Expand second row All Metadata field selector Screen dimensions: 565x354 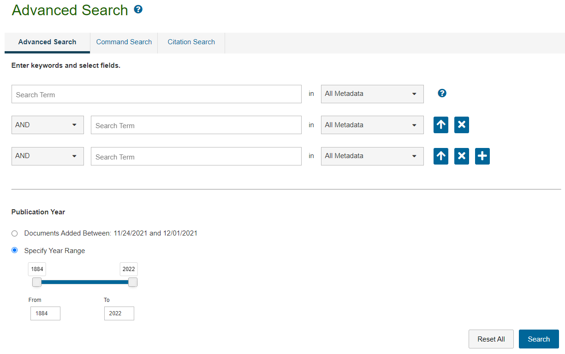coord(372,125)
